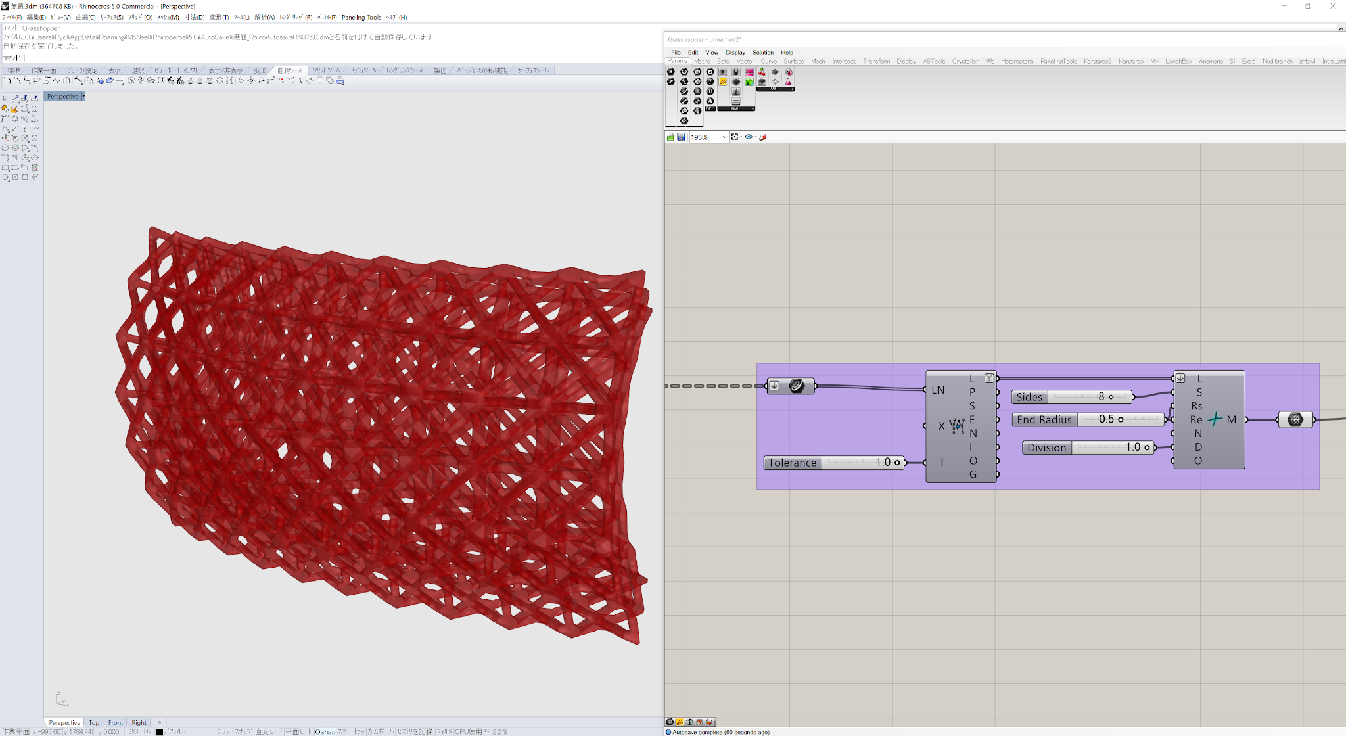Switch to the Front viewport tab

click(116, 722)
